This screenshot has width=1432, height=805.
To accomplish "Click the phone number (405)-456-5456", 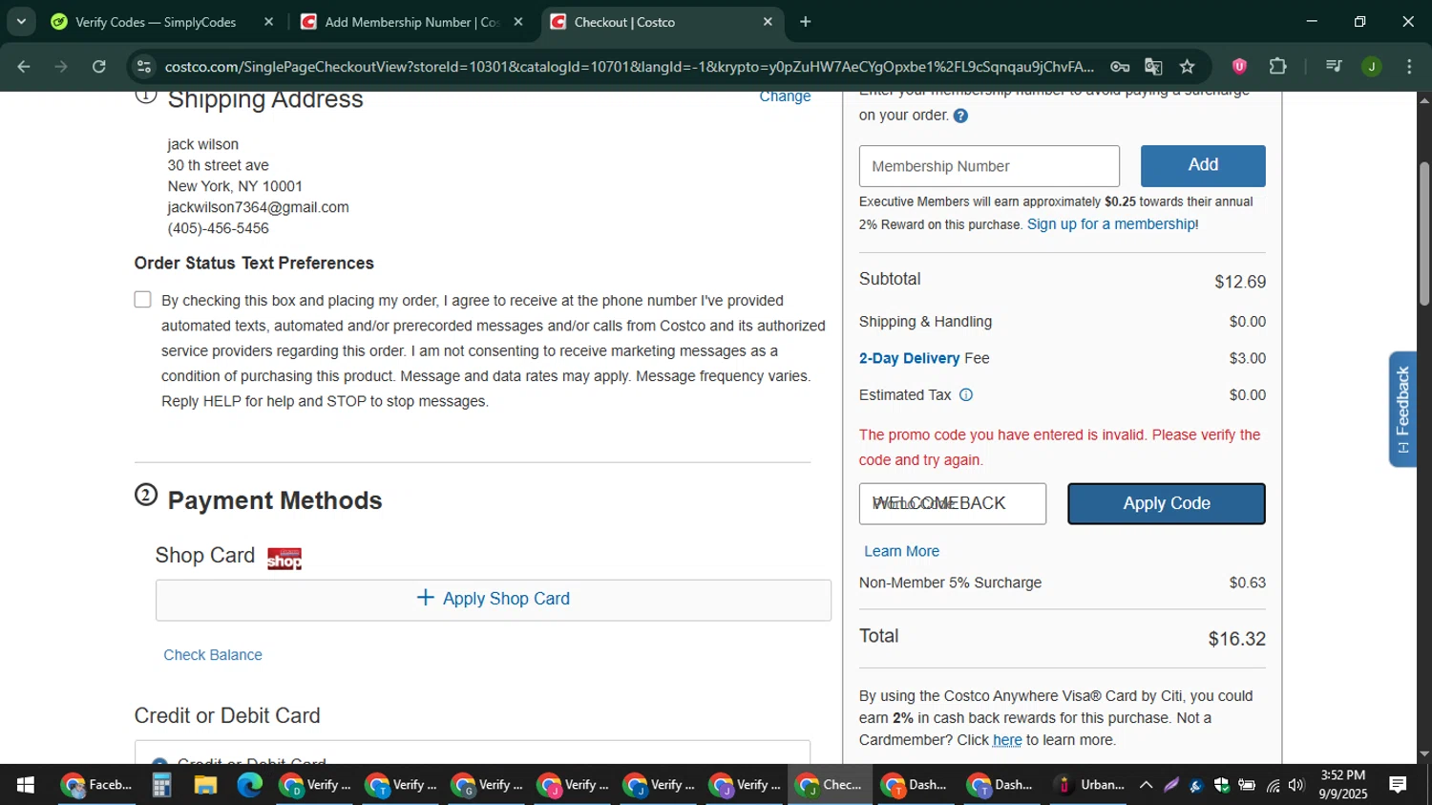I will coord(219,228).
